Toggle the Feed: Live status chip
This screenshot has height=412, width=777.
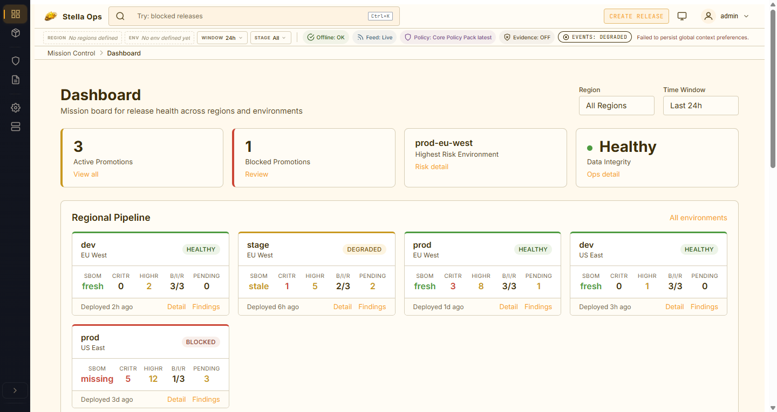374,38
